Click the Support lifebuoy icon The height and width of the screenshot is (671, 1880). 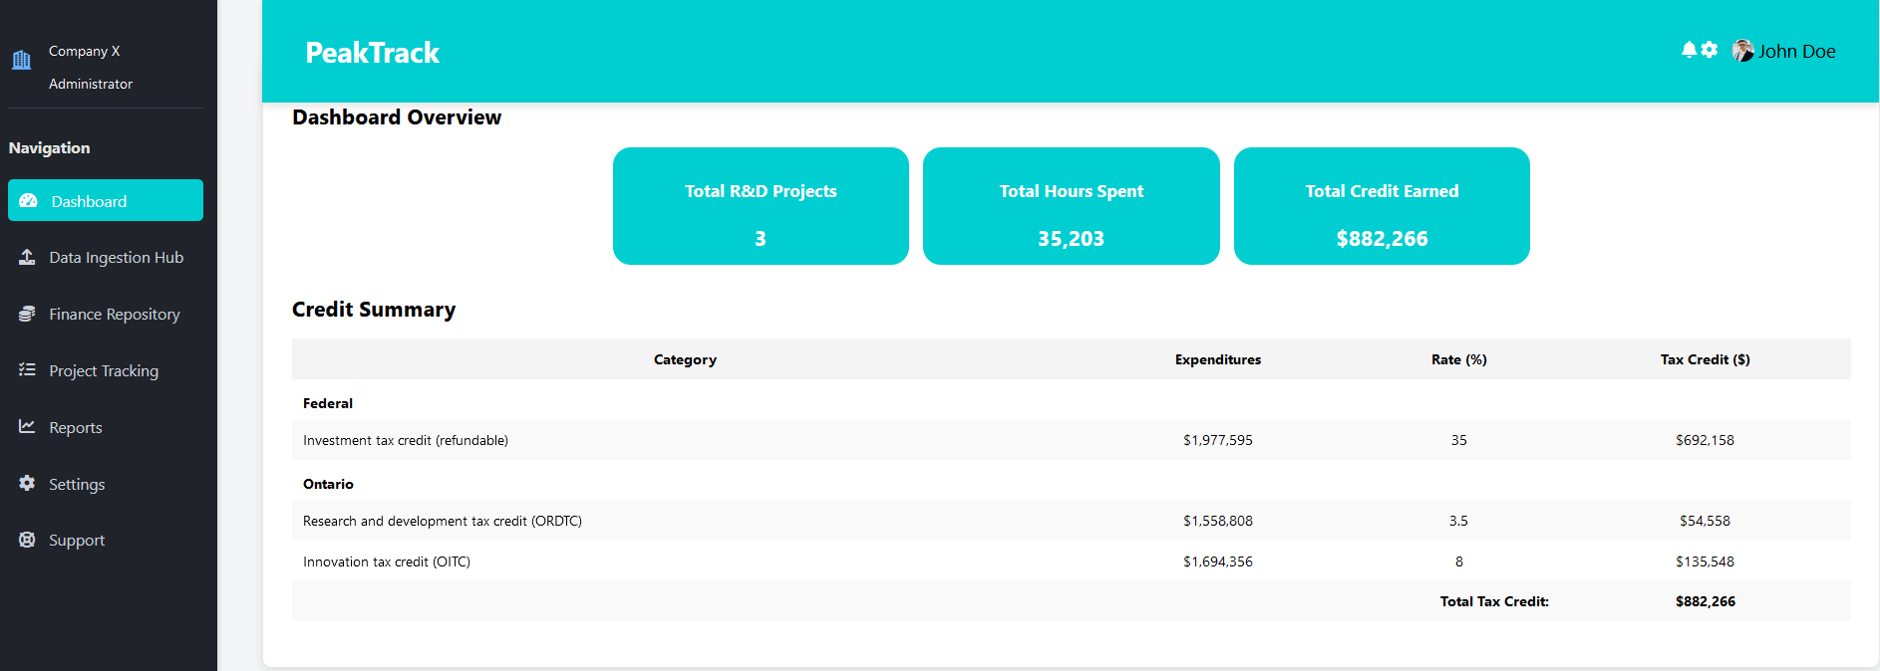[x=27, y=540]
